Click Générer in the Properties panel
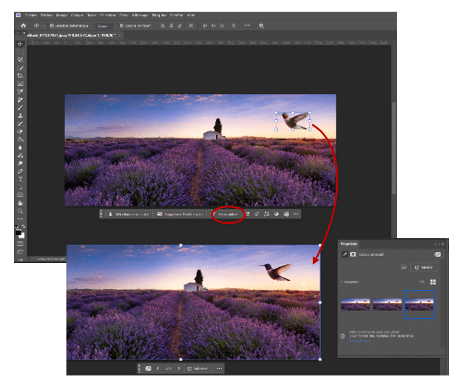 click(424, 268)
